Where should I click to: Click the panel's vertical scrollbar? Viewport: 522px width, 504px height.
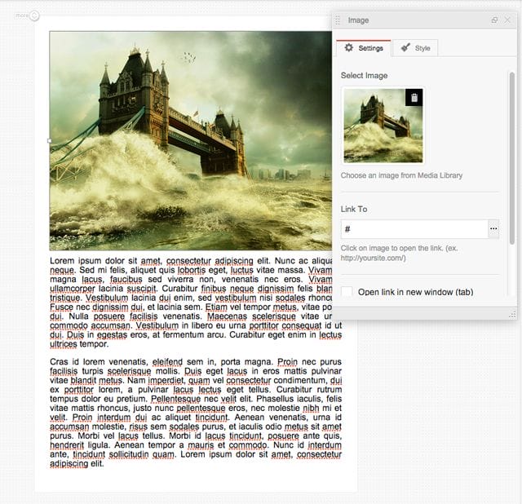[512, 158]
